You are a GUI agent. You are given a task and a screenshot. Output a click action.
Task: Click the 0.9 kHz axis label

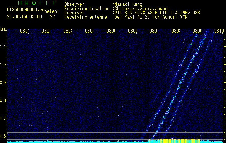click(x=3, y=83)
